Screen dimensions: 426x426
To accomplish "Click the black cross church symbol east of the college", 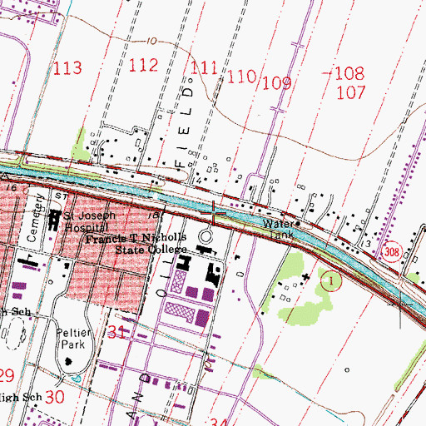I will click(306, 276).
